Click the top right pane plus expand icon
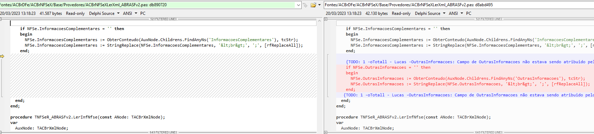This screenshot has height=134, width=594. (326, 19)
